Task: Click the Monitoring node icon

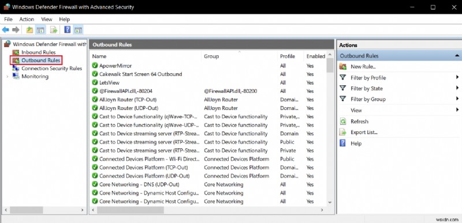Action: click(x=16, y=76)
